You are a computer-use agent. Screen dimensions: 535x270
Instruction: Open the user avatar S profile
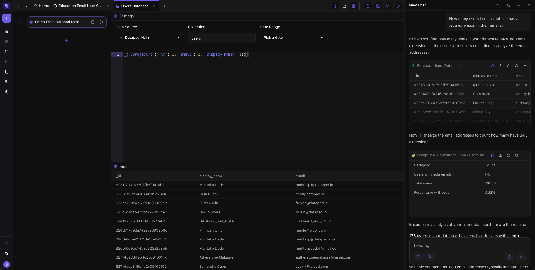[7, 264]
